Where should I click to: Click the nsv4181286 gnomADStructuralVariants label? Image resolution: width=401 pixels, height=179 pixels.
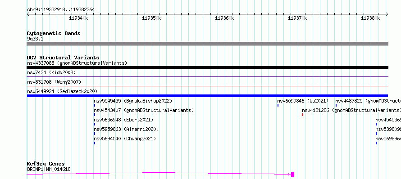point(351,110)
